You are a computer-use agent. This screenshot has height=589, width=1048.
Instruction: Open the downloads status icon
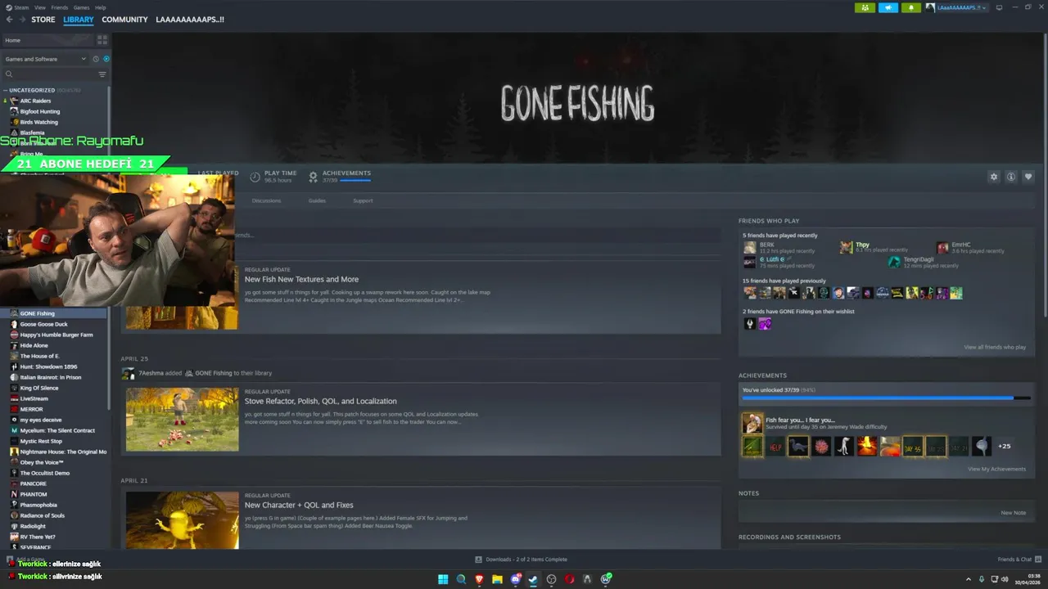(x=479, y=560)
